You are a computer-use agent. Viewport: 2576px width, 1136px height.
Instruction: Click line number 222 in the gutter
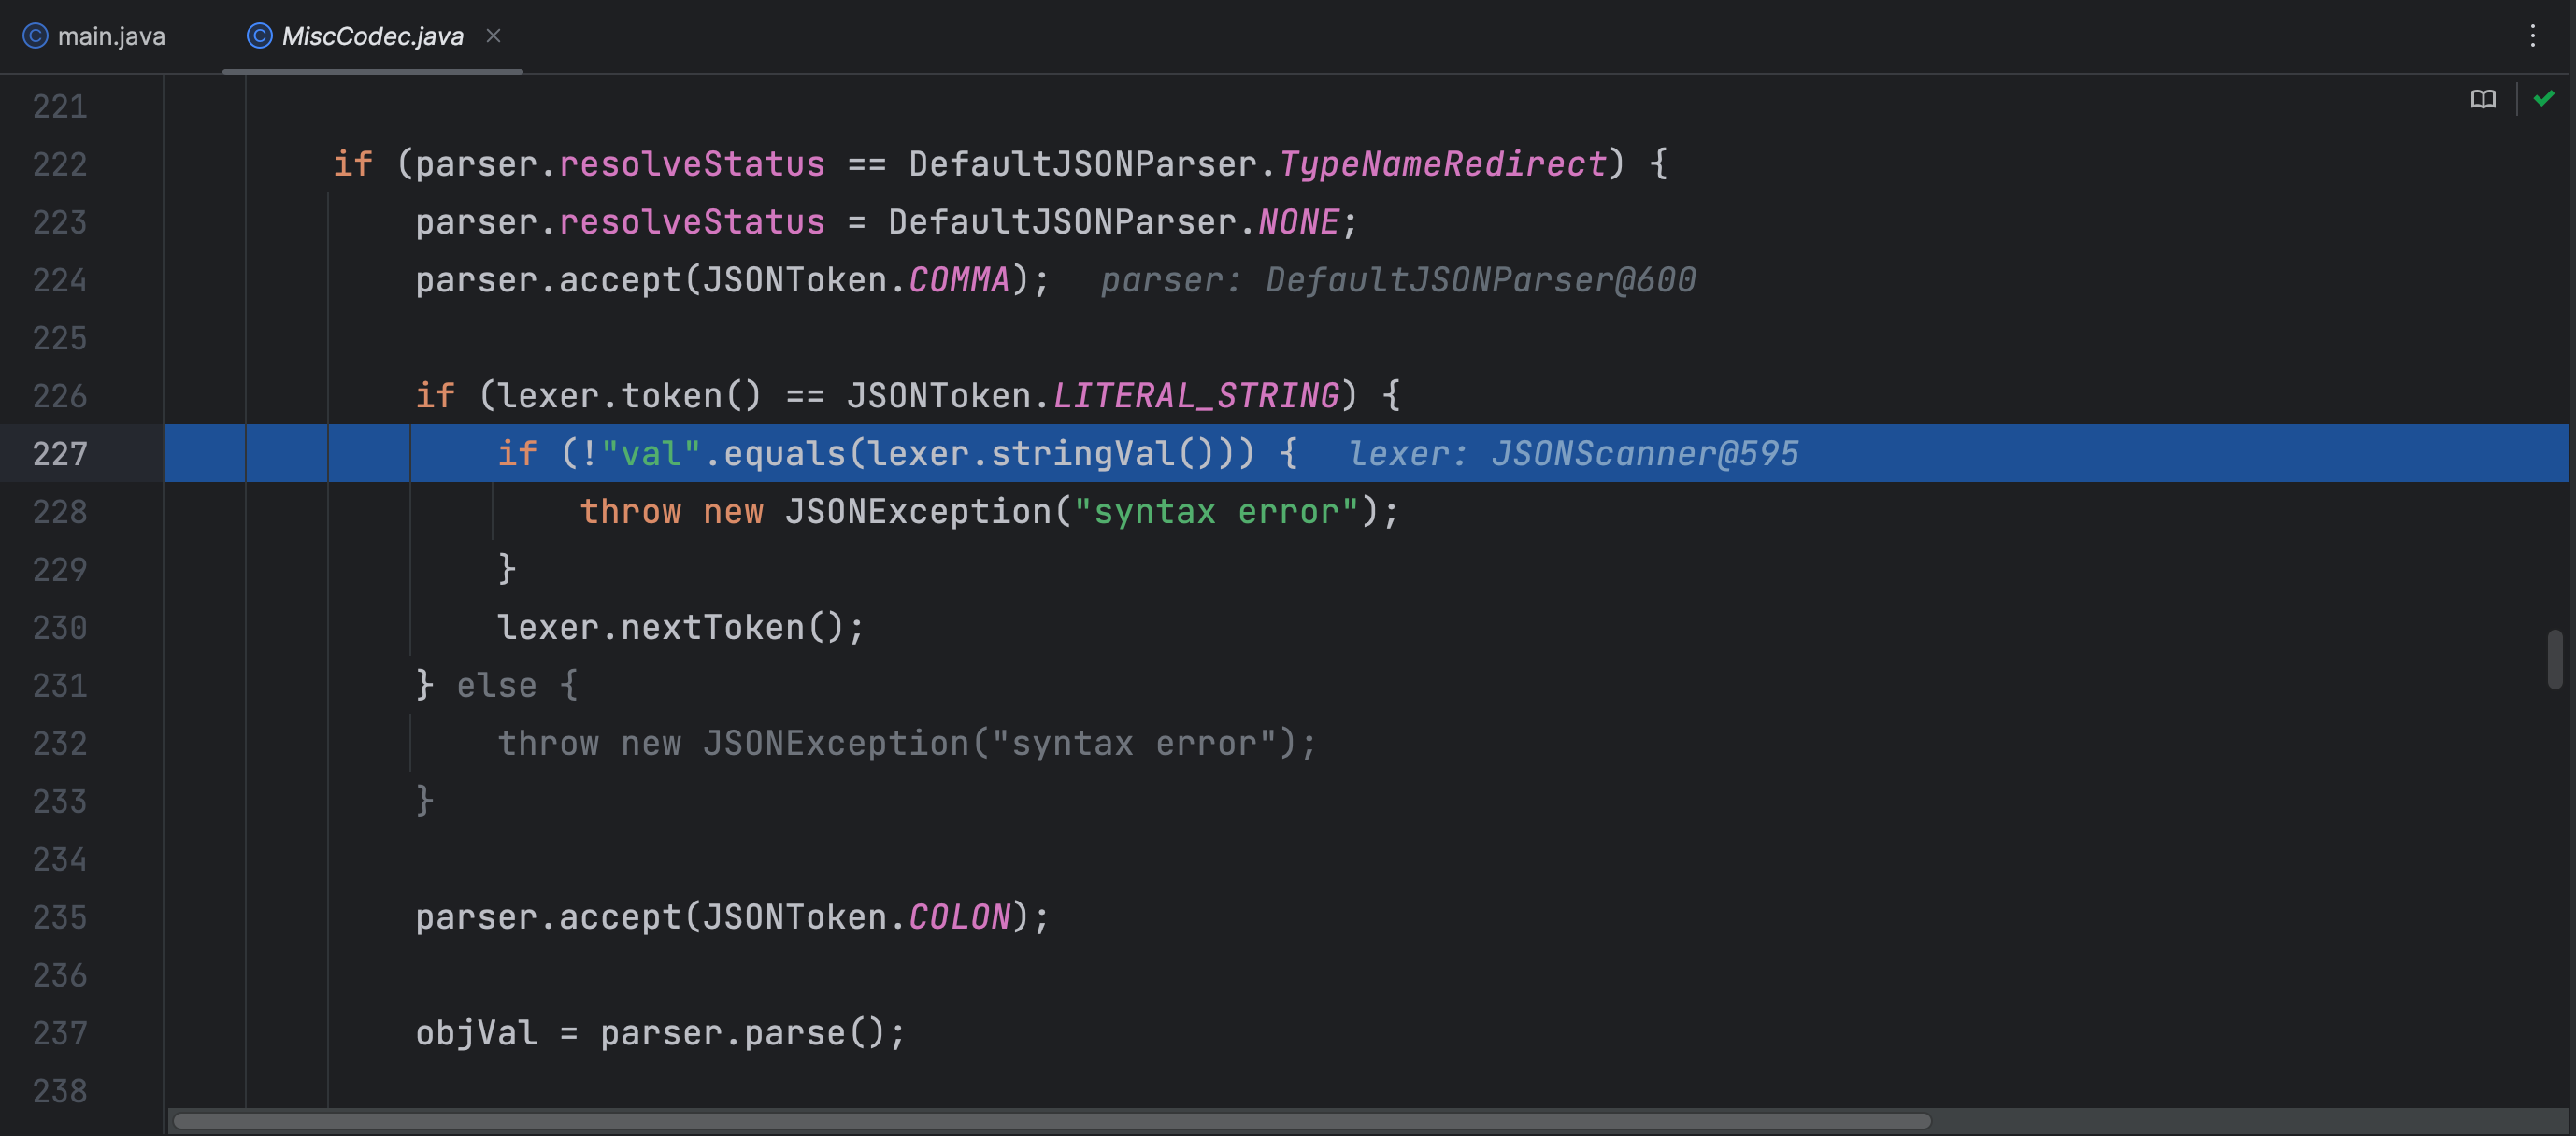click(60, 163)
